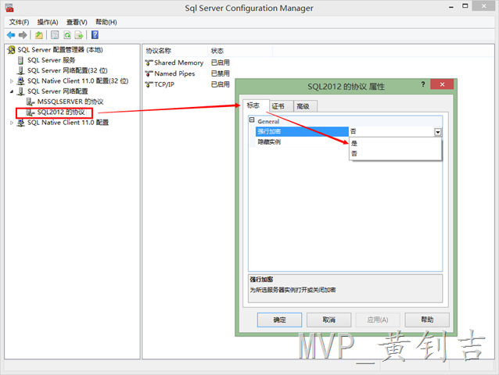This screenshot has height=375, width=499.
Task: Choose 是 in the dropdown list
Action: coord(395,143)
